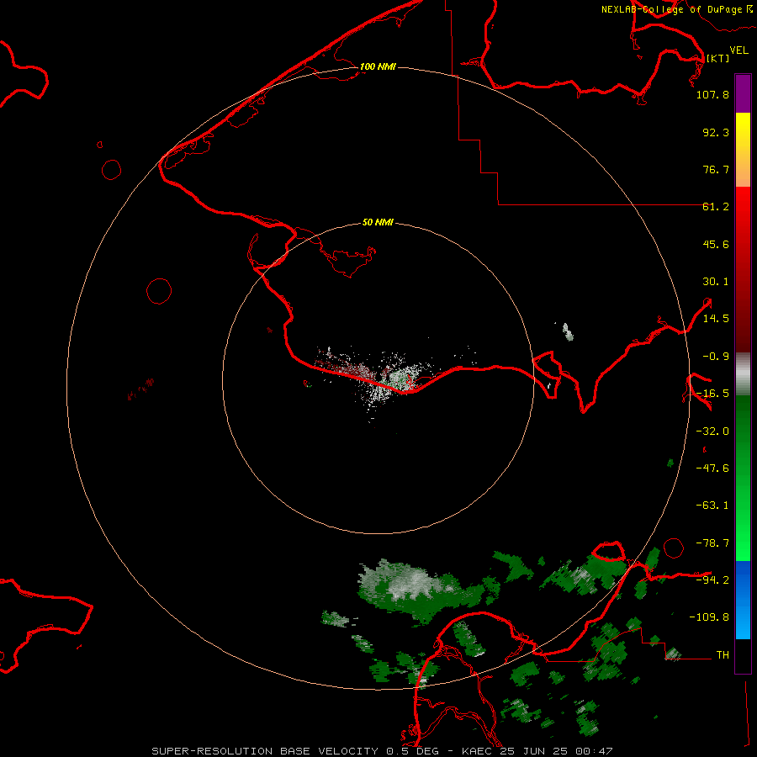Click the 45.6 velocity scale value
Viewport: 757px width, 757px height.
[716, 244]
